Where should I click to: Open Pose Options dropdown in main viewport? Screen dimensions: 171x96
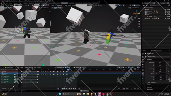(x=136, y=8)
